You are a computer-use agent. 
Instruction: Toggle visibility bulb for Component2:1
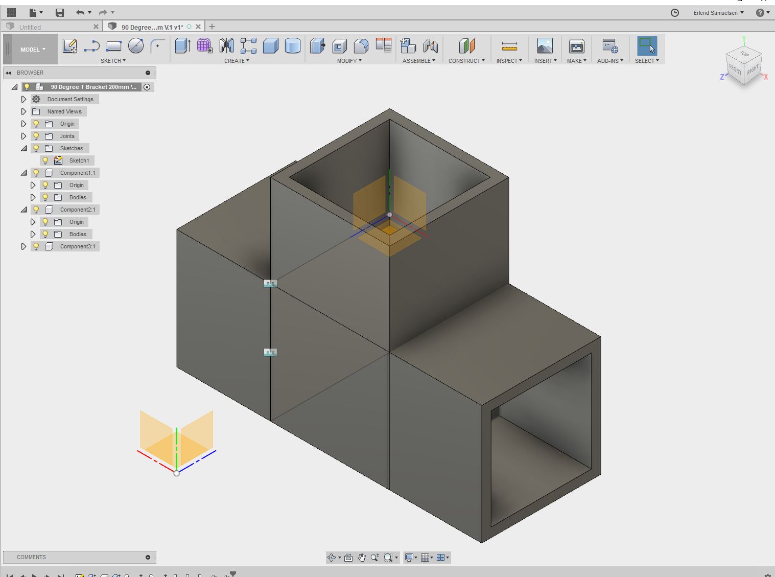[36, 210]
